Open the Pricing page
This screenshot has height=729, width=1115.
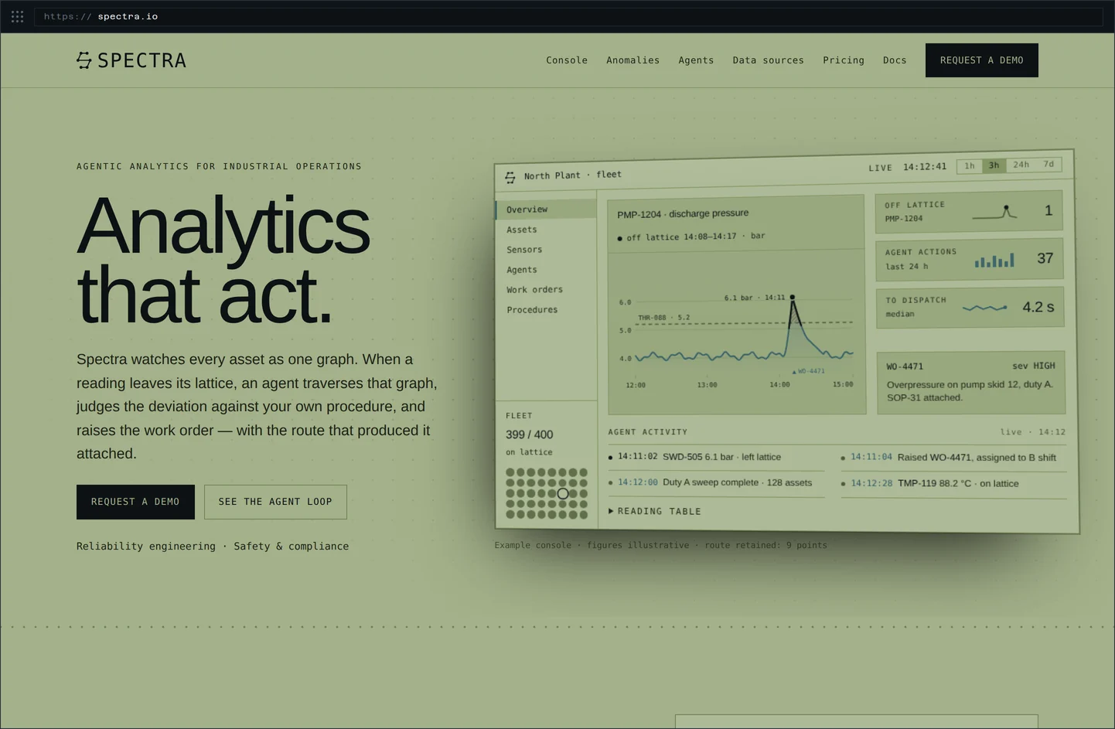(x=844, y=60)
